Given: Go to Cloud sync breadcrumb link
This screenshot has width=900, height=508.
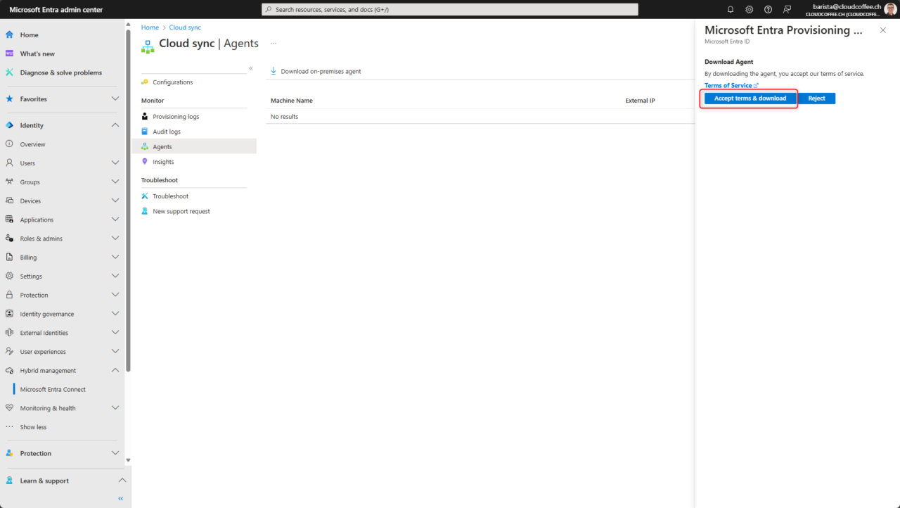Looking at the screenshot, I should click(185, 27).
